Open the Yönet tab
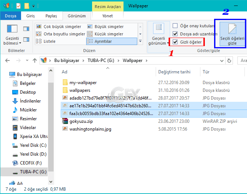The width and height of the screenshot is (247, 194). pyautogui.click(x=108, y=16)
